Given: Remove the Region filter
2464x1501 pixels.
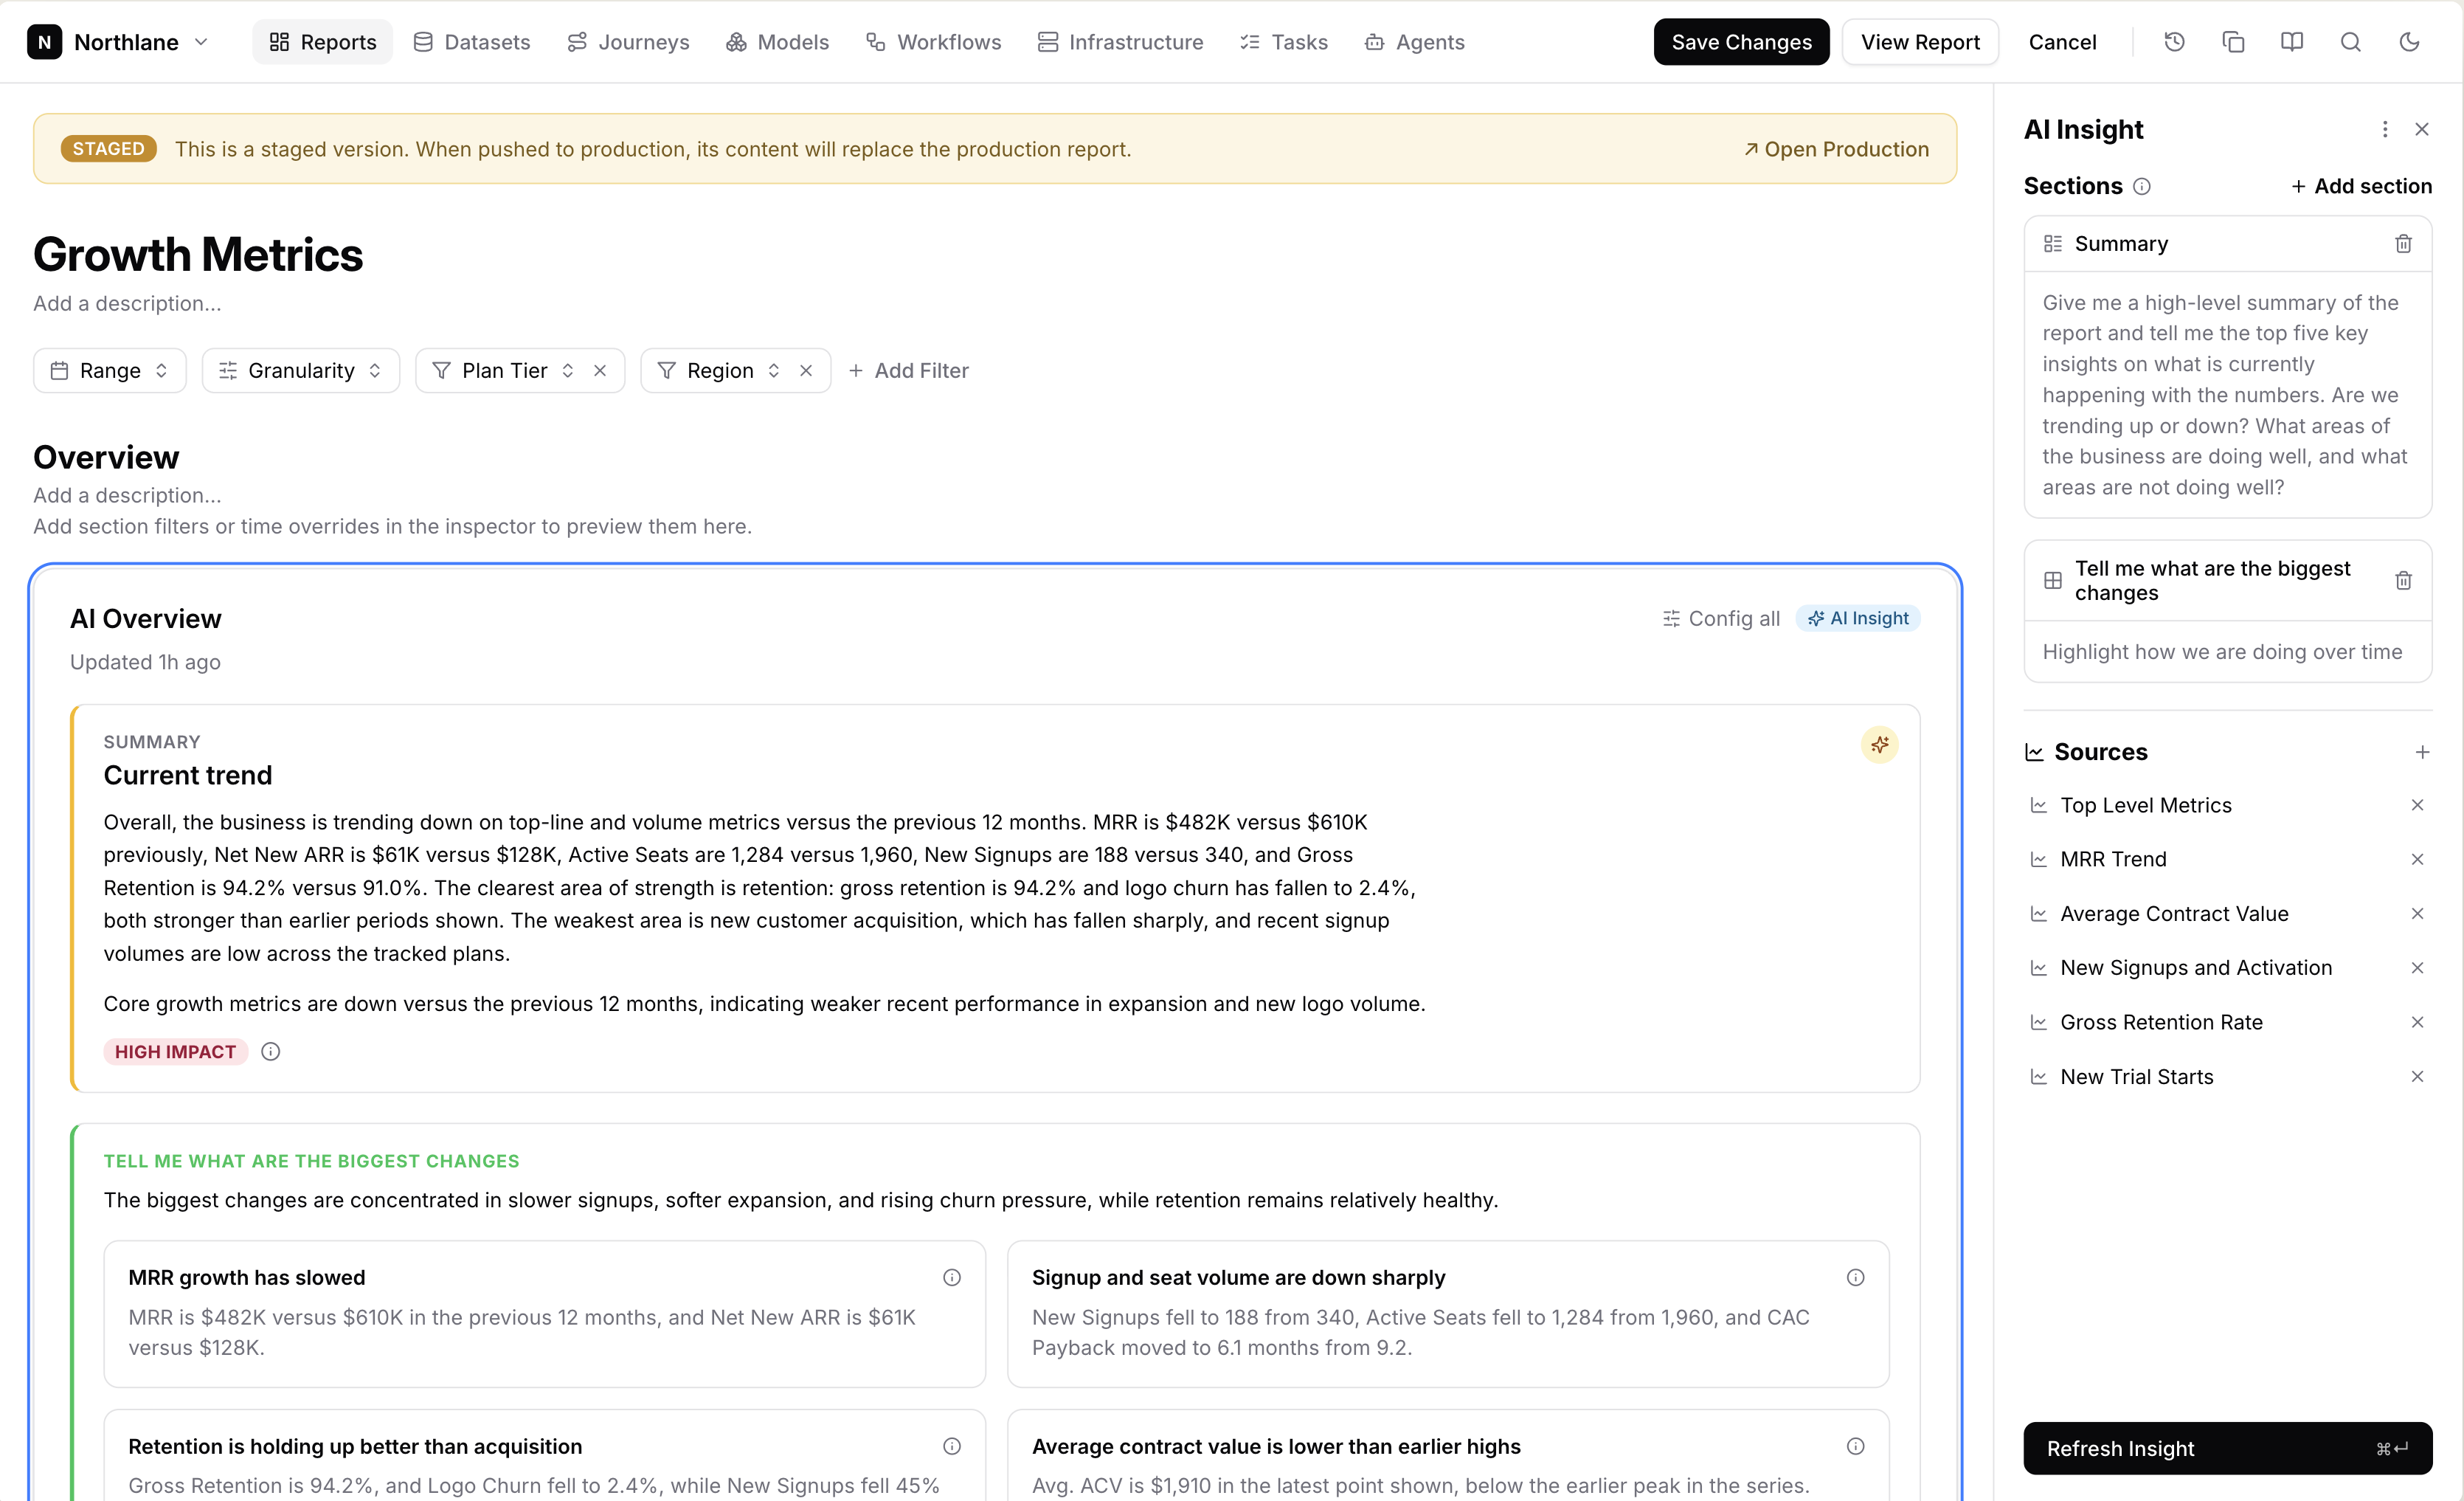Looking at the screenshot, I should click(x=806, y=371).
